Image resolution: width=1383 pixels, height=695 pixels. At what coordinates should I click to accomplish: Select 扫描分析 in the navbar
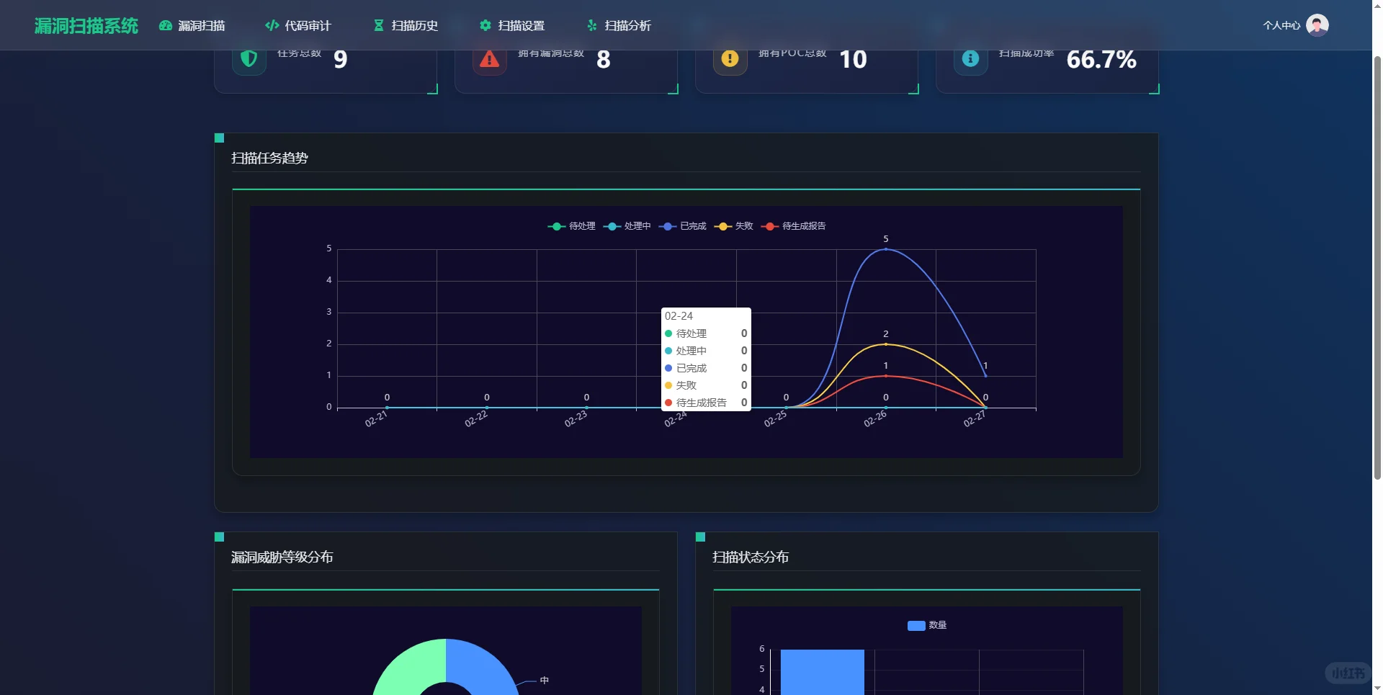click(x=619, y=26)
